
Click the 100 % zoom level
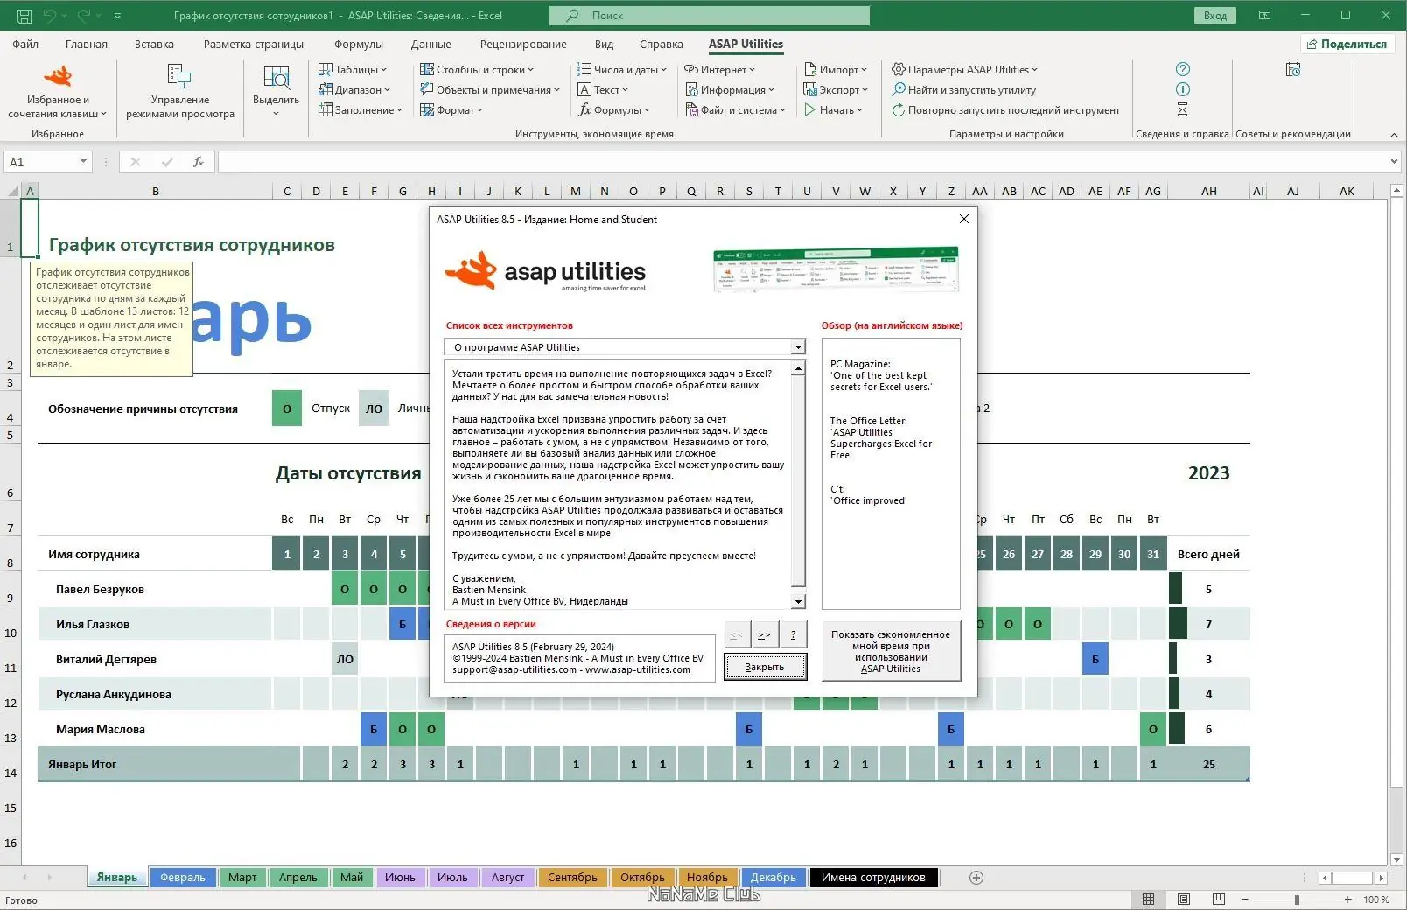pyautogui.click(x=1376, y=899)
